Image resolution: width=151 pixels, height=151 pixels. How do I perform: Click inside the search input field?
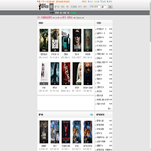pyautogui.click(x=96, y=7)
